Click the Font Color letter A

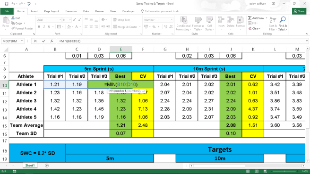point(77,26)
